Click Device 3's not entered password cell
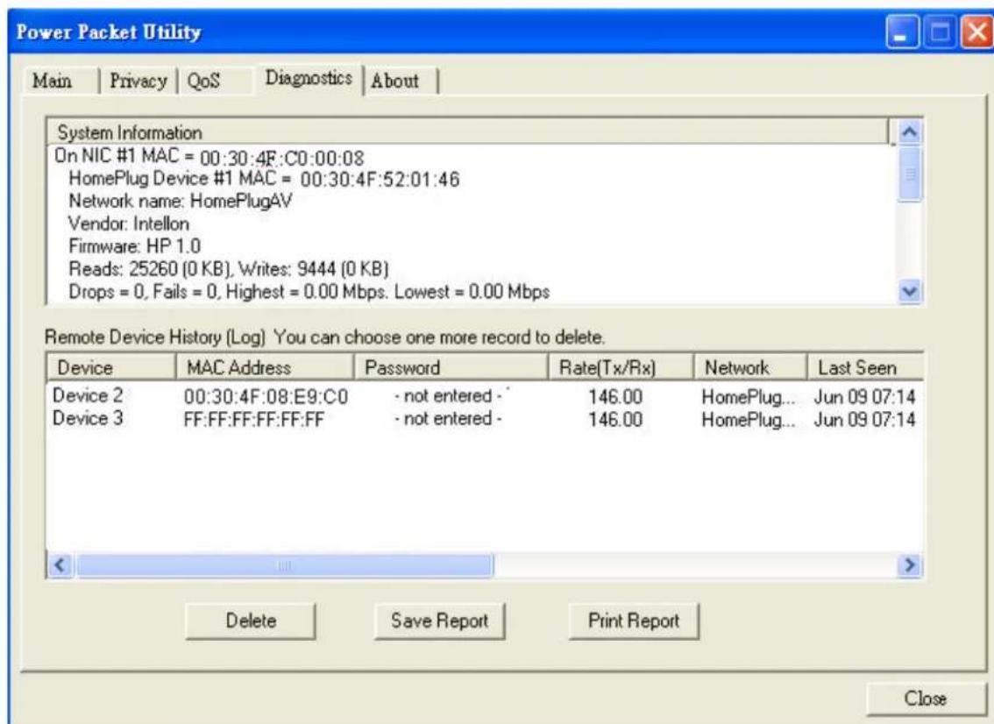994x724 pixels. click(448, 419)
